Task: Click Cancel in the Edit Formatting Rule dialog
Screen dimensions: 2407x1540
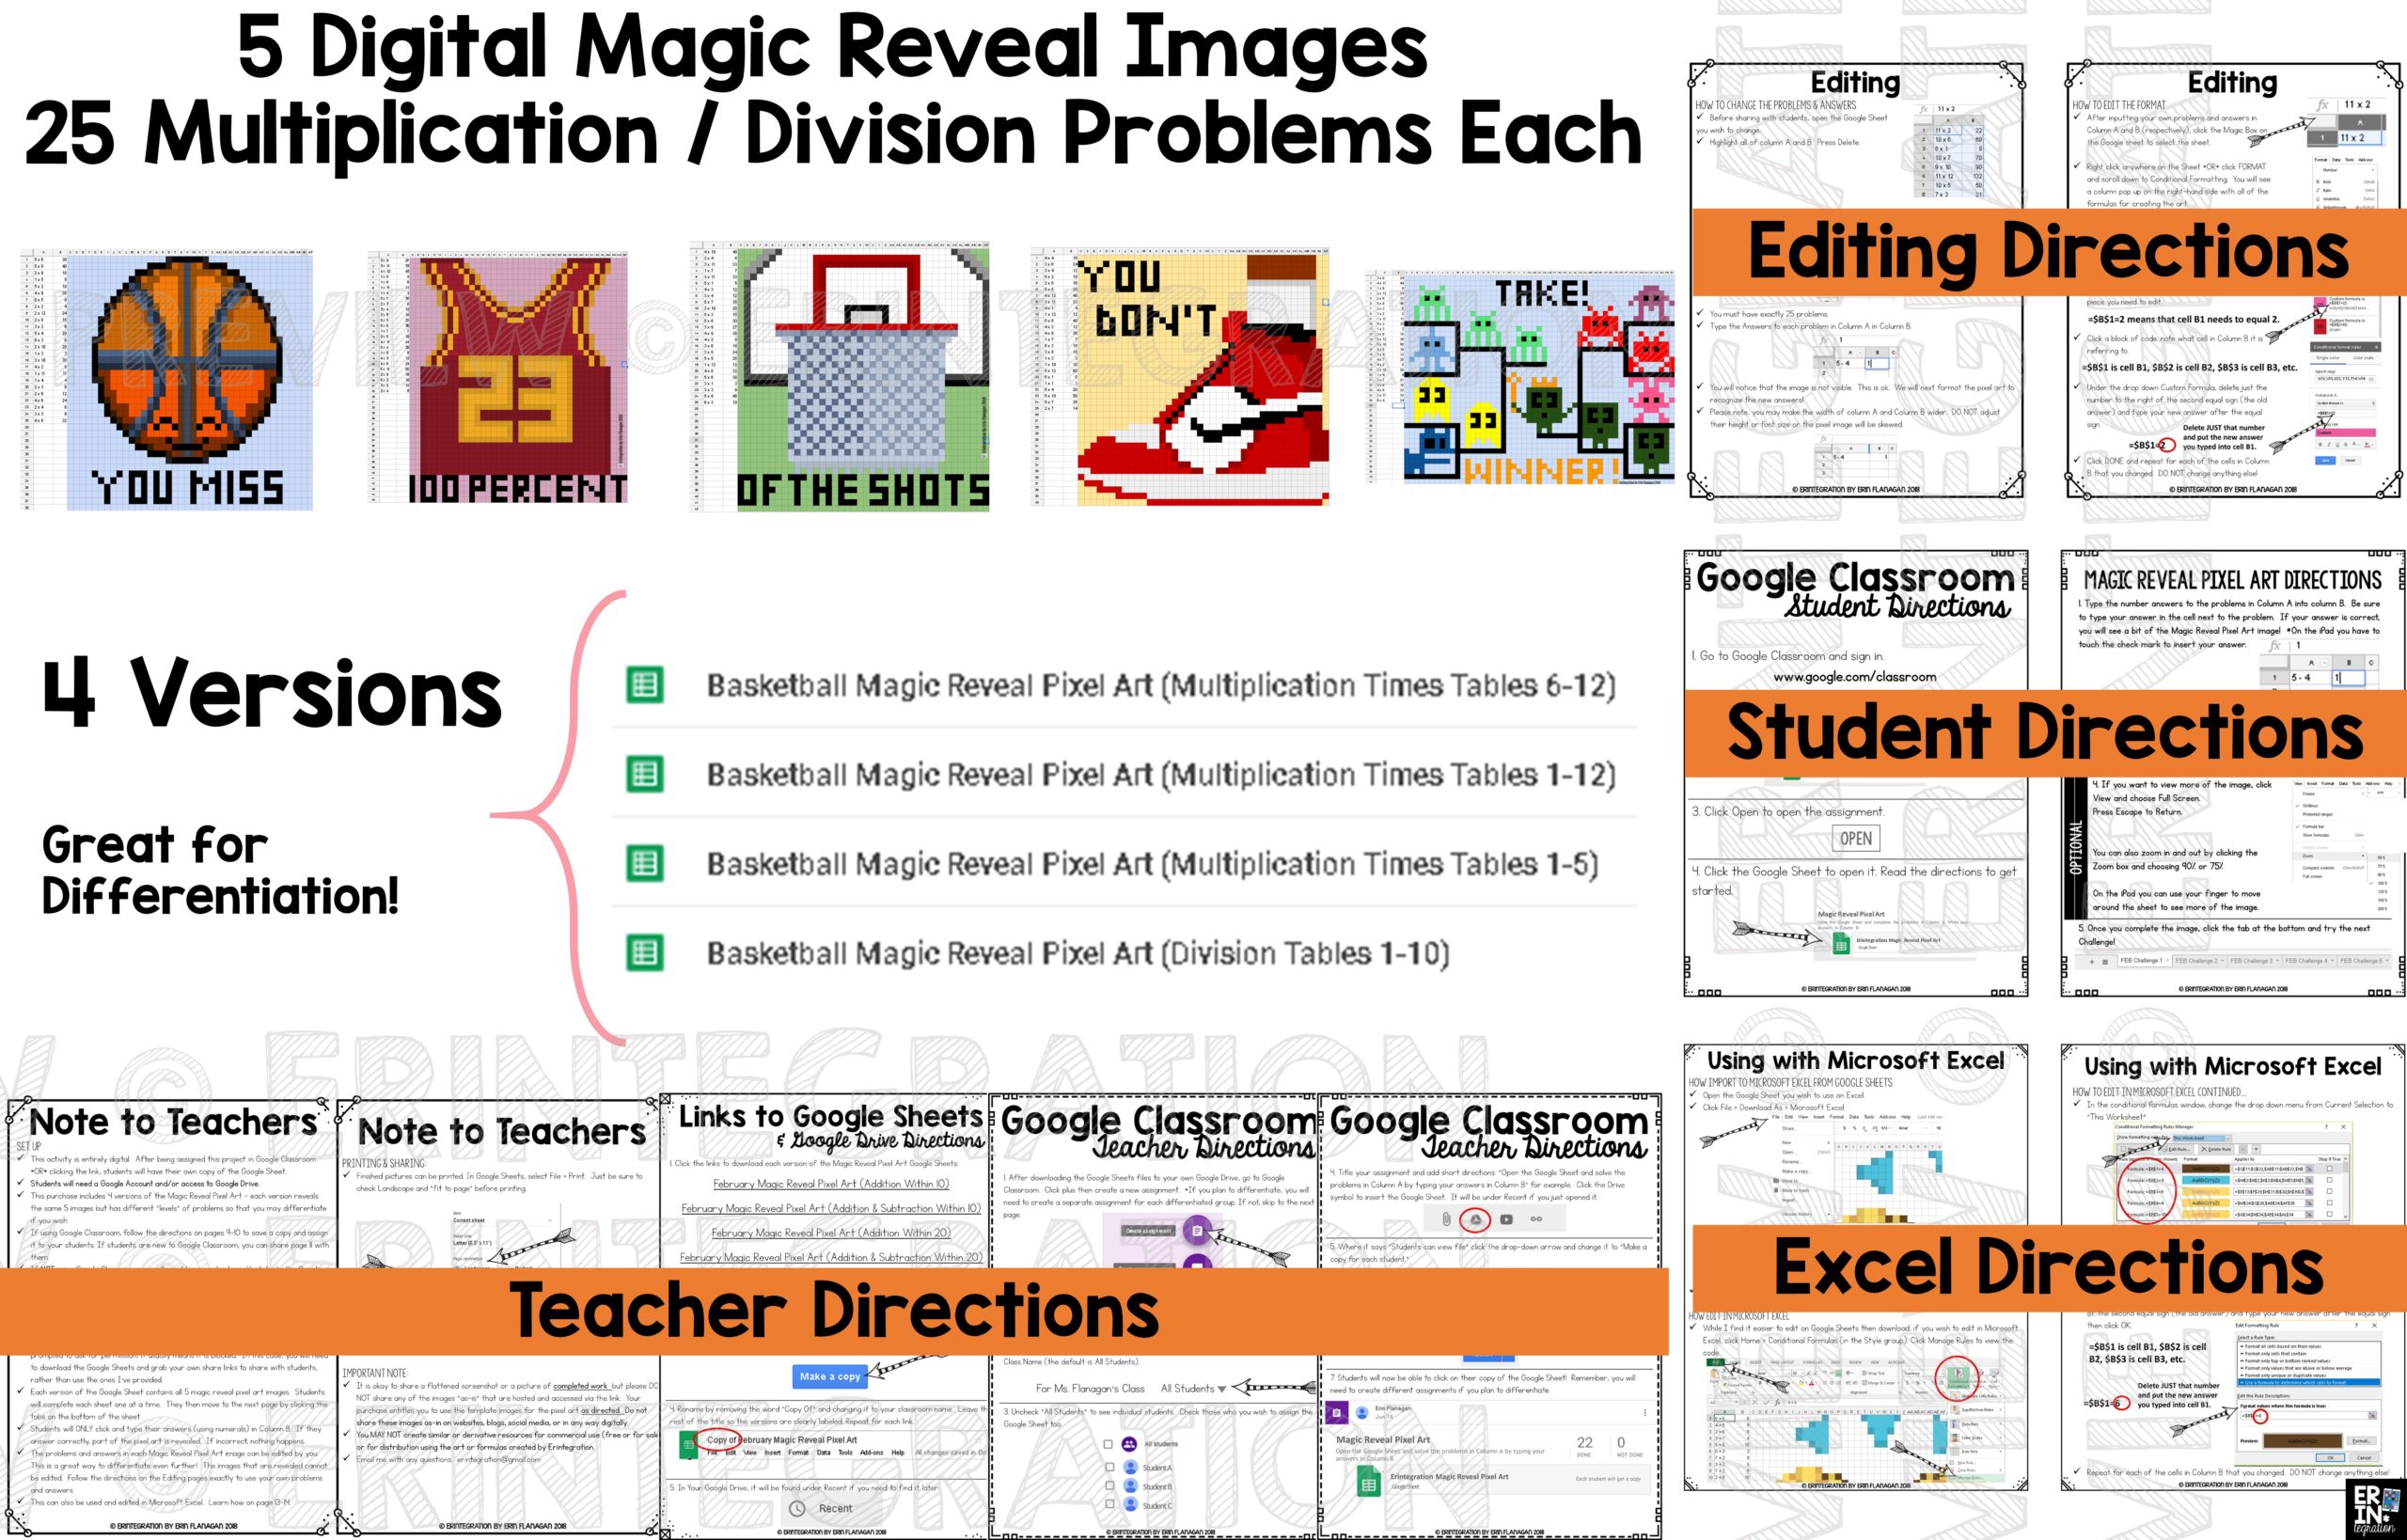Action: (x=2364, y=1458)
